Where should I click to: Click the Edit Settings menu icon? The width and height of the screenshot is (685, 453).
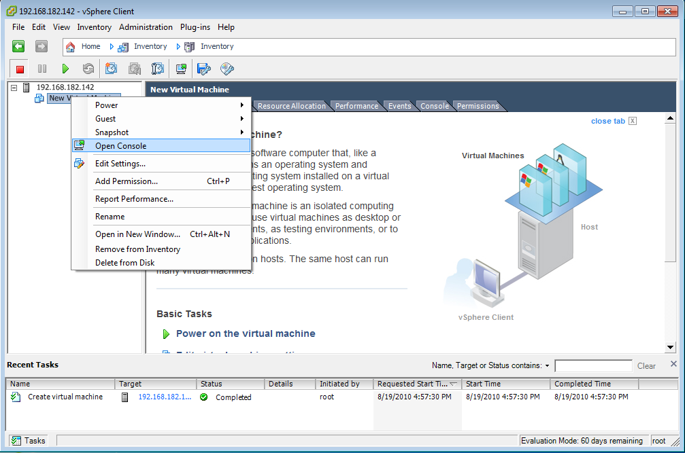(79, 164)
